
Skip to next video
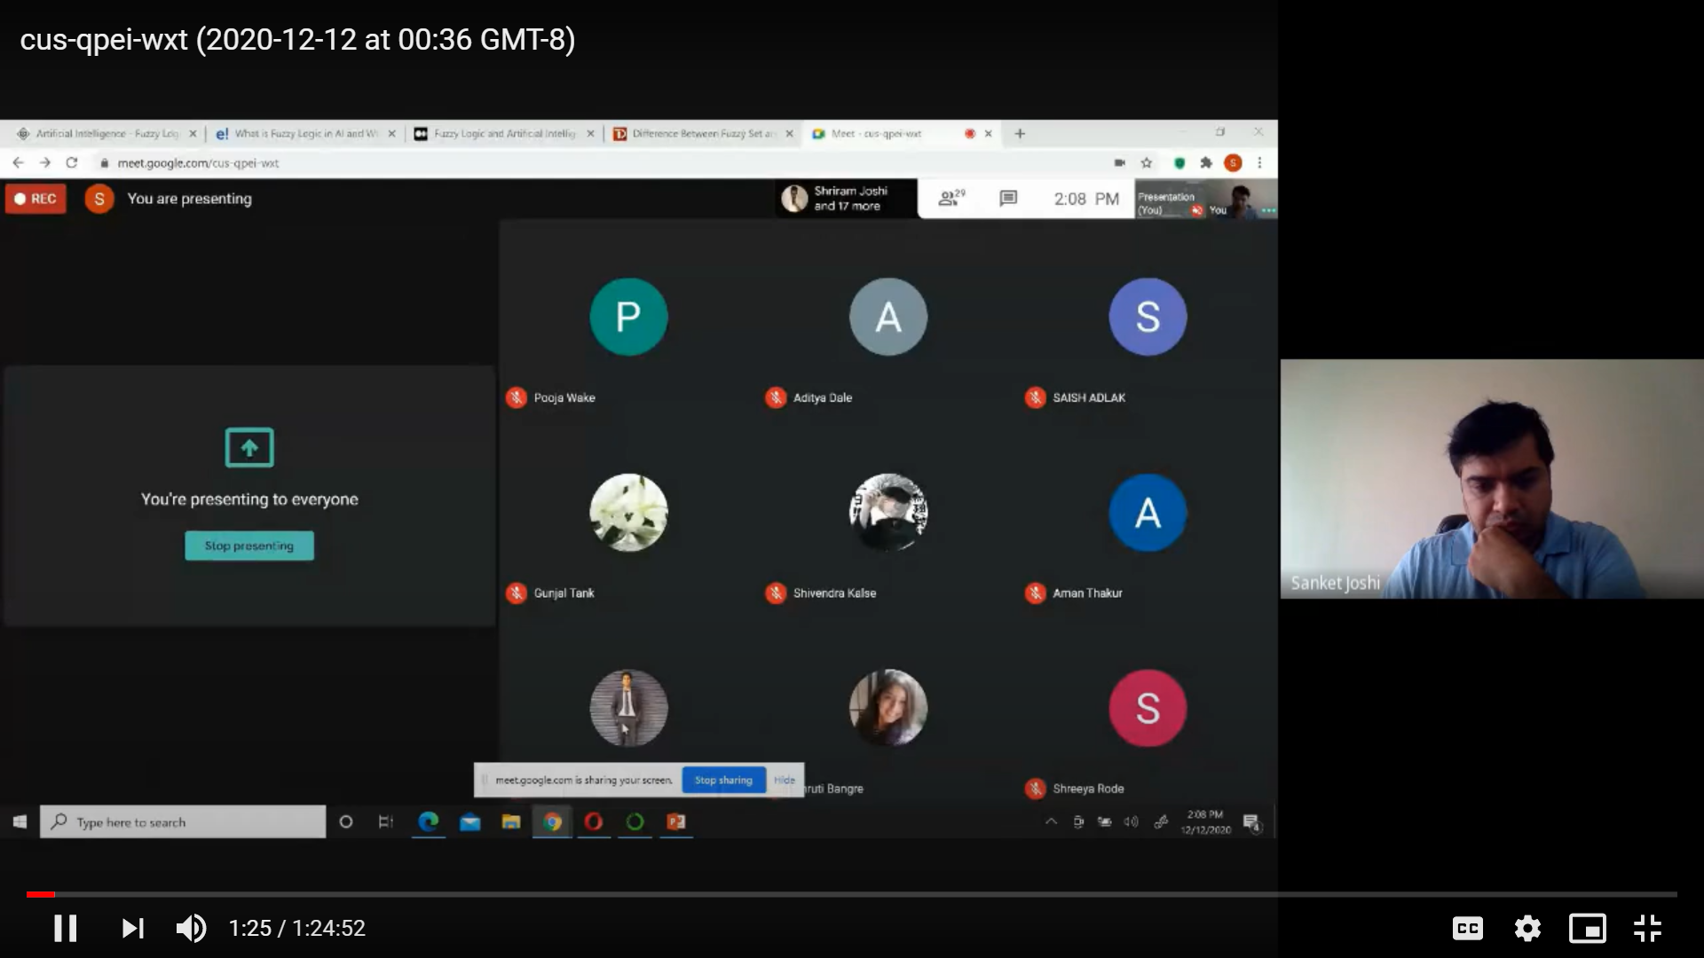132,928
